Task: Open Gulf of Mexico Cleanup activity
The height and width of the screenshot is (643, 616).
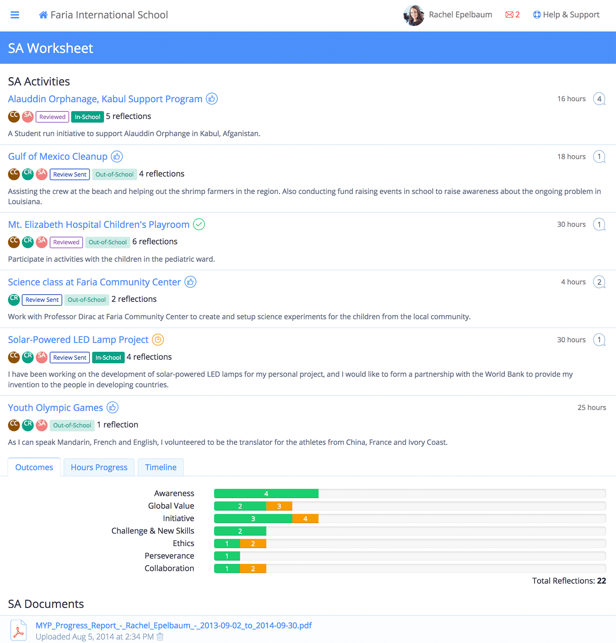Action: 58,157
